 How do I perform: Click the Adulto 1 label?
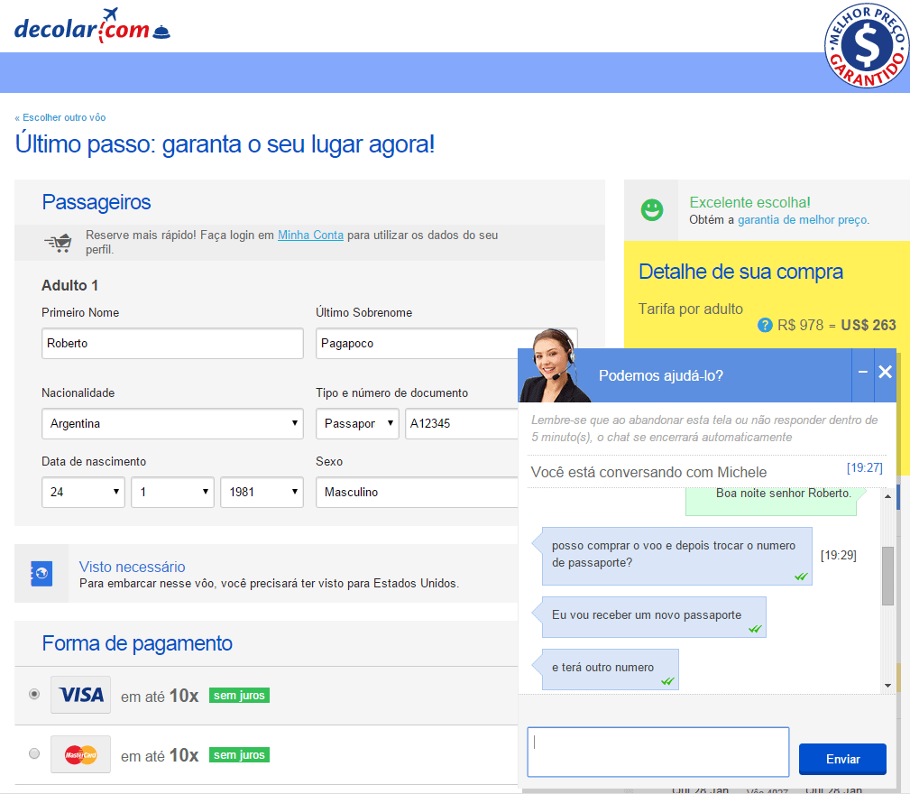click(x=69, y=285)
